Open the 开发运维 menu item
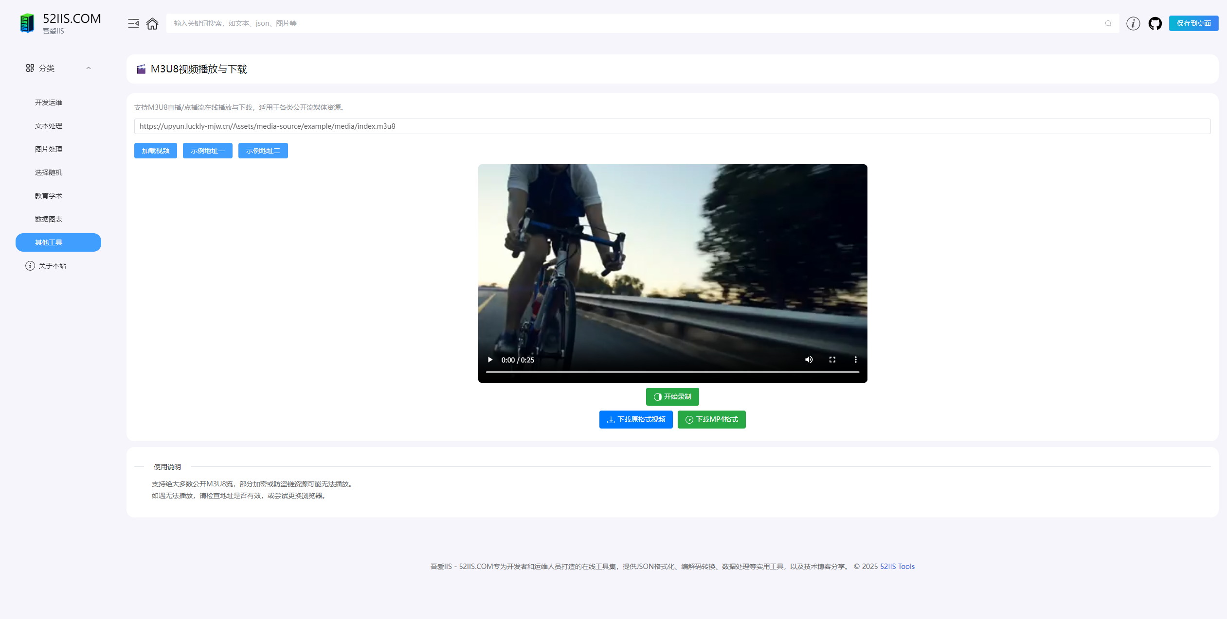Viewport: 1227px width, 619px height. (x=49, y=103)
